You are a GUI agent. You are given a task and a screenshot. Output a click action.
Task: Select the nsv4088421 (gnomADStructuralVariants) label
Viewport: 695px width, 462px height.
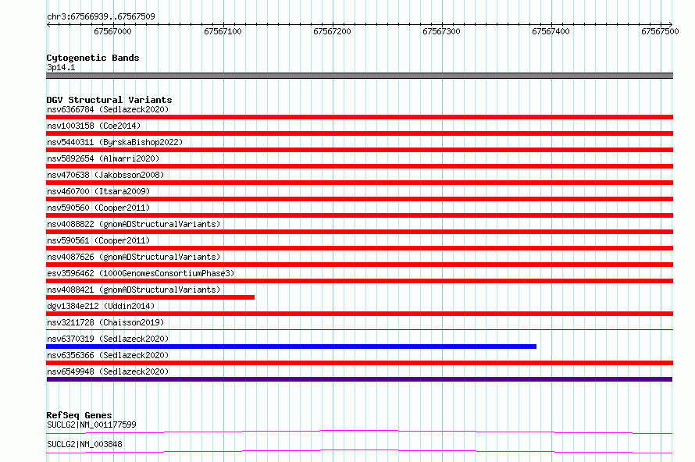click(134, 290)
